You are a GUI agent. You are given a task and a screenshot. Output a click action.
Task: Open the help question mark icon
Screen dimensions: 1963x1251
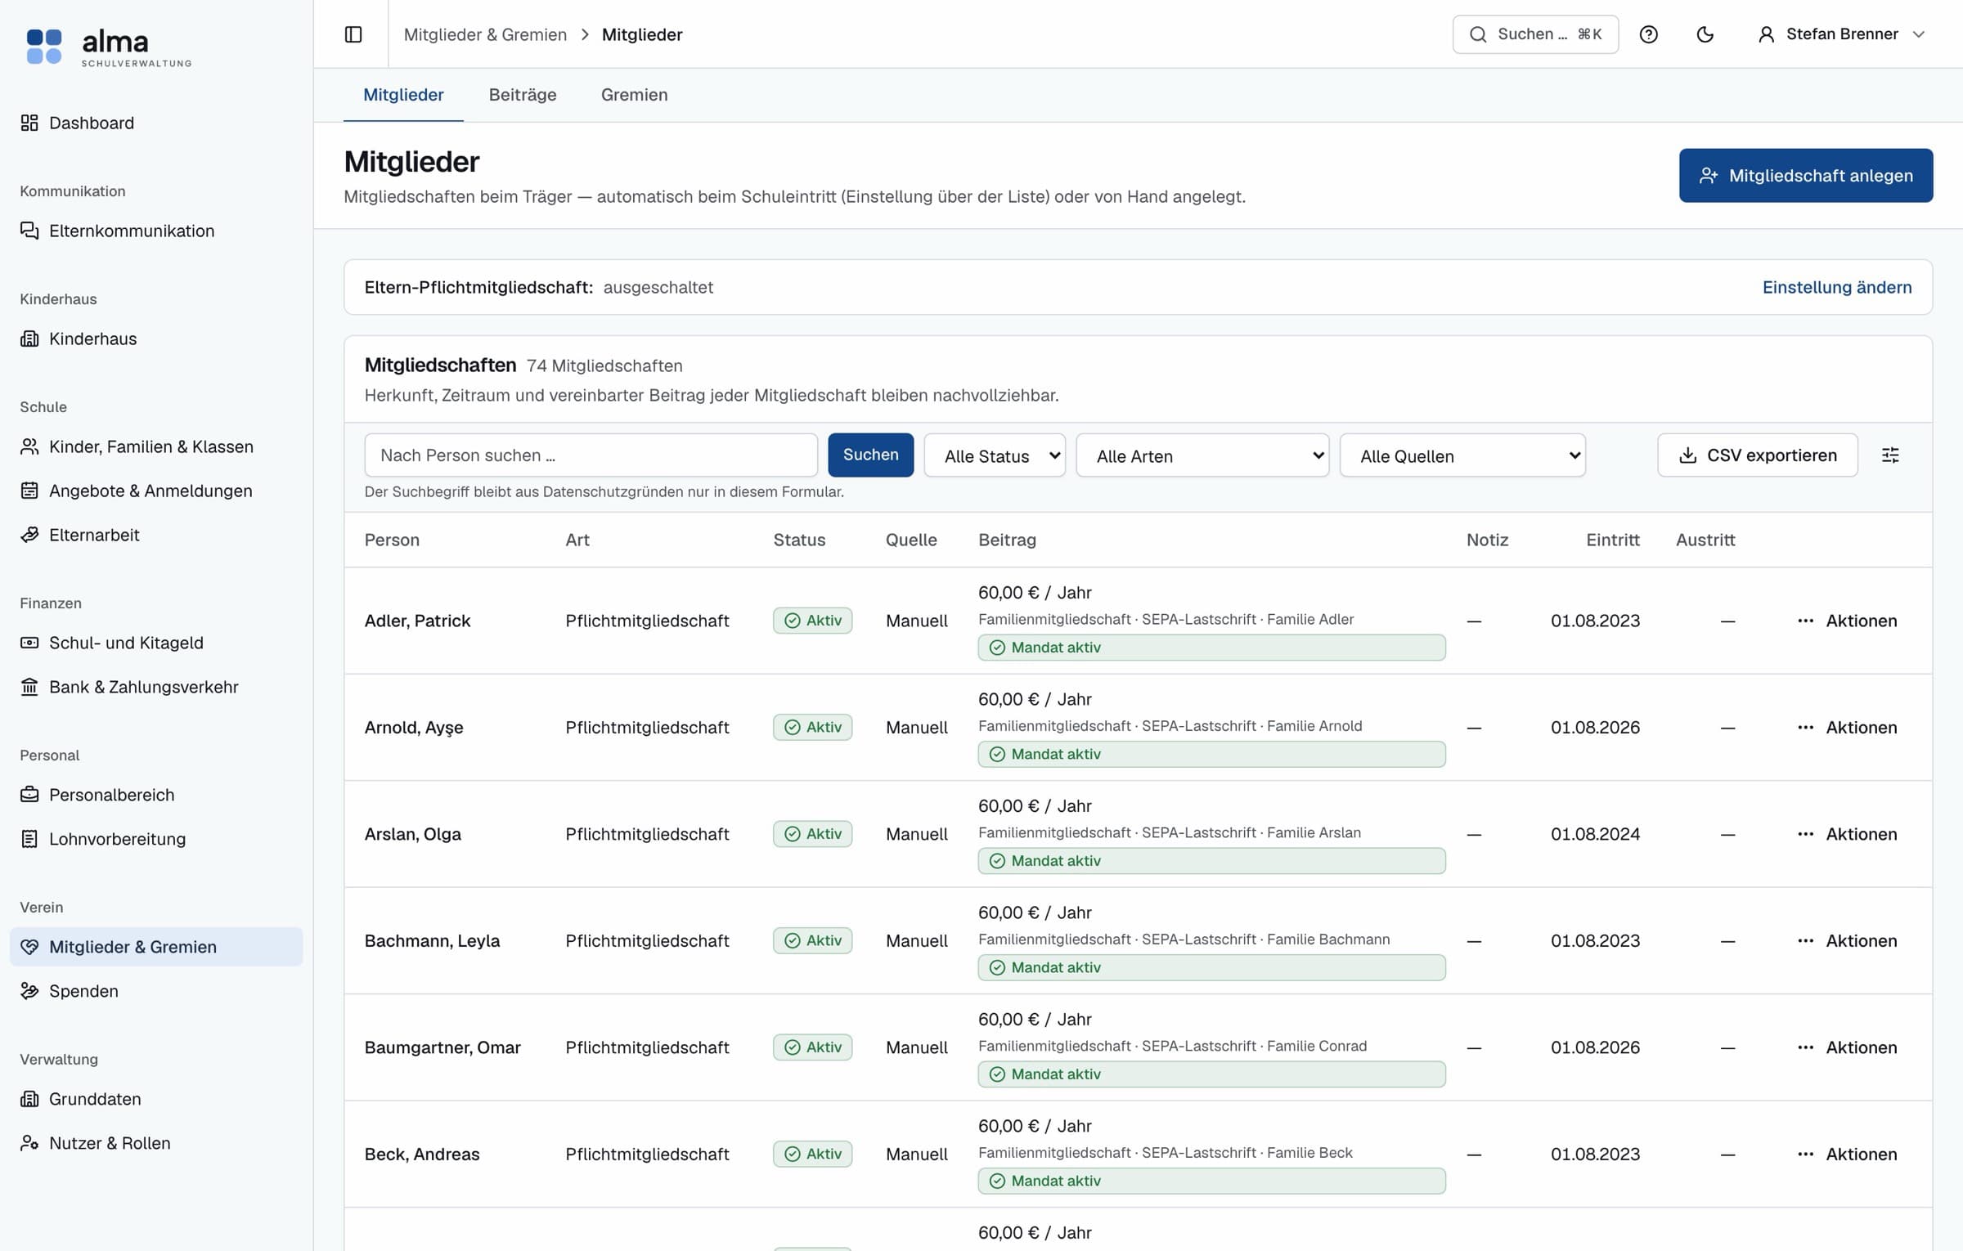1648,34
